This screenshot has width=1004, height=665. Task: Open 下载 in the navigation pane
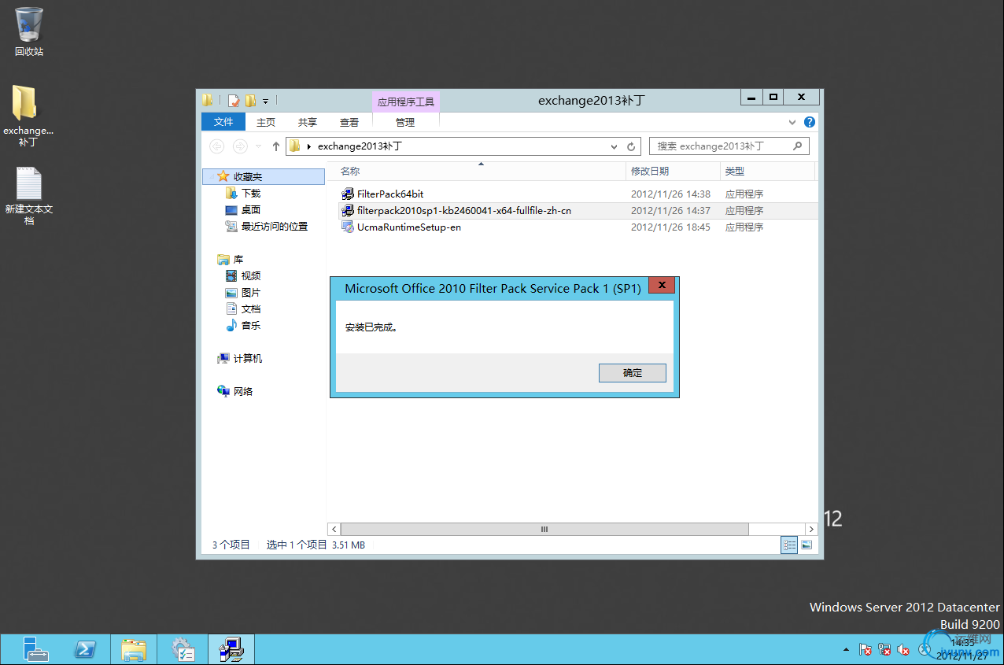(251, 193)
